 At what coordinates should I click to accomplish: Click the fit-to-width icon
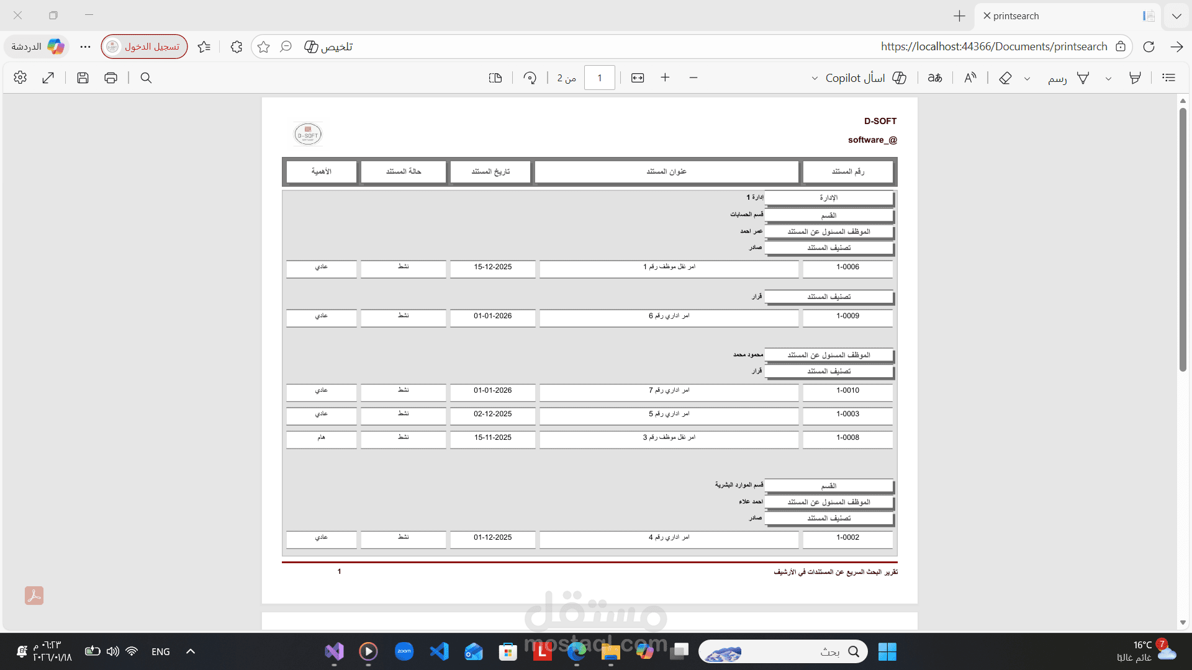pos(638,78)
